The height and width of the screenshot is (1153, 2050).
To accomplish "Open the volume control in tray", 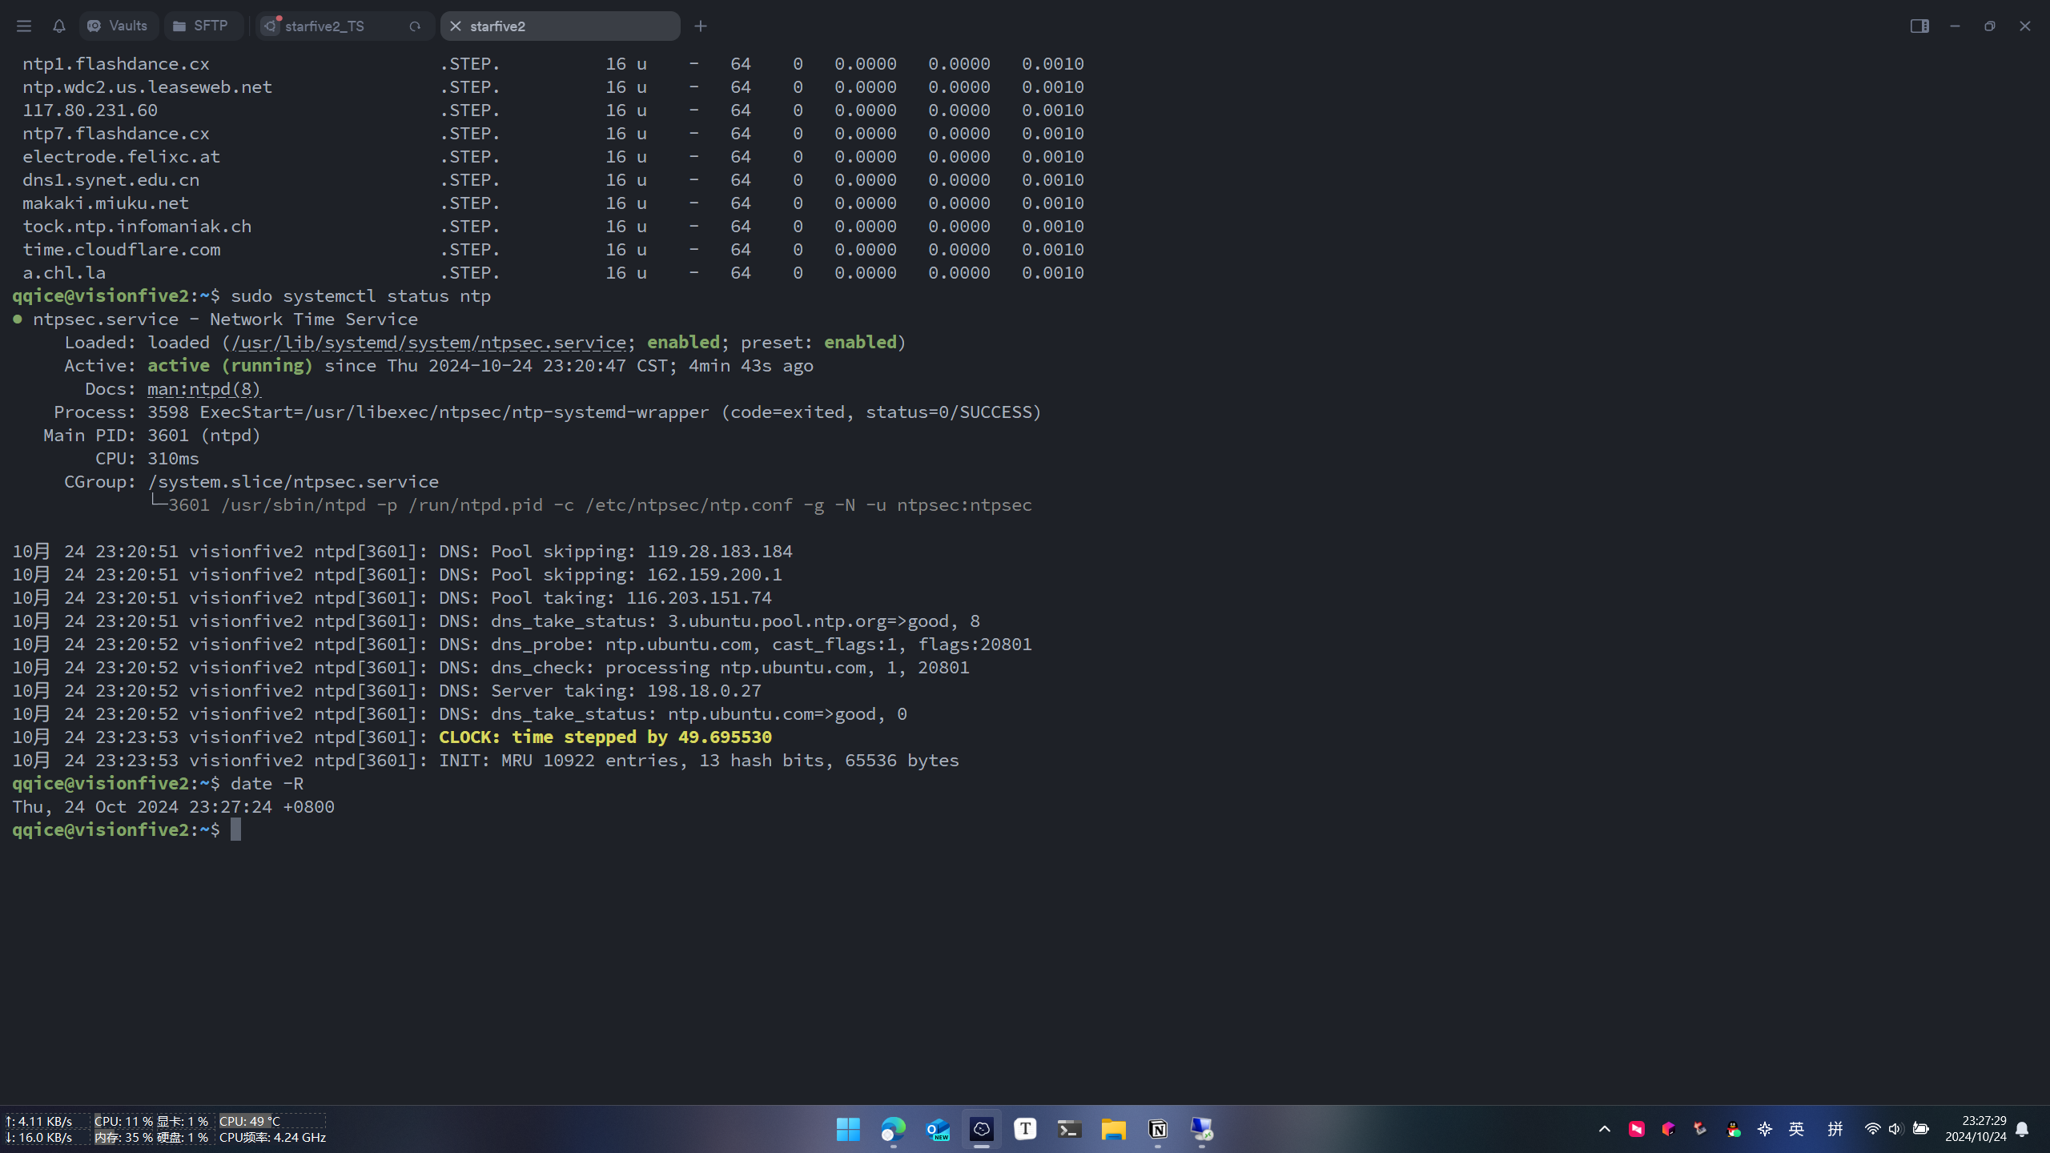I will pyautogui.click(x=1895, y=1129).
